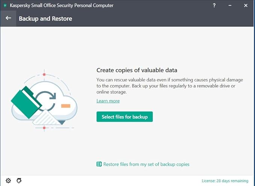
Task: Open help via the question mark icon
Action: [x=214, y=6]
